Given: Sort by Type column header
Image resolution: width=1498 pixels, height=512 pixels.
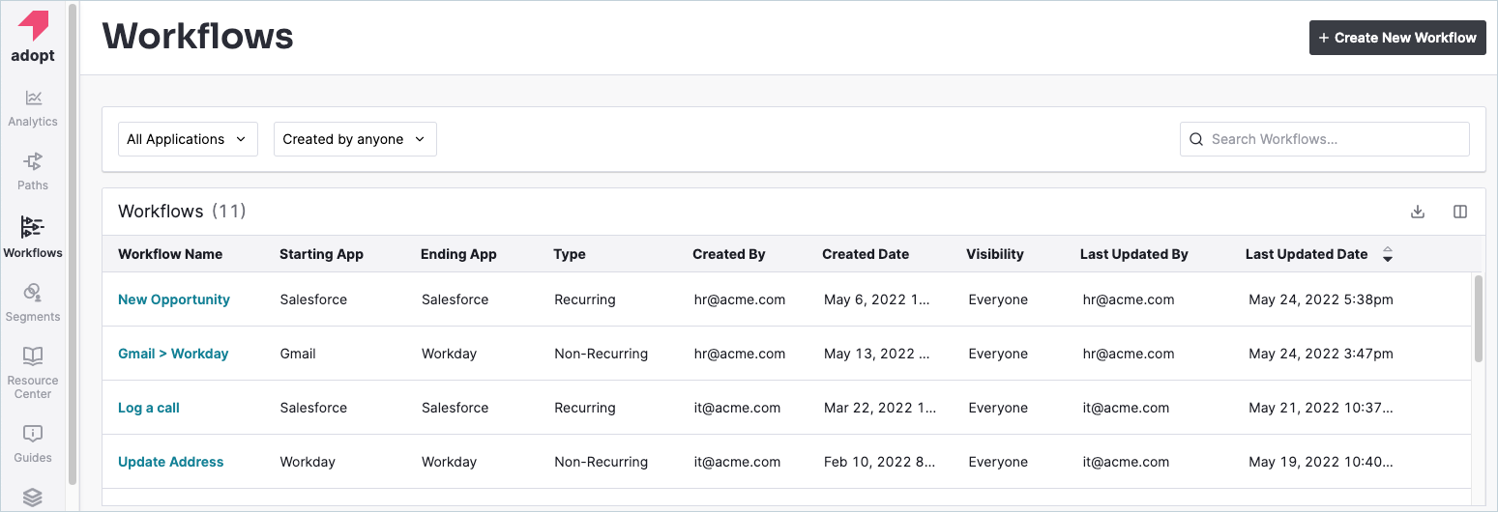Looking at the screenshot, I should 570,254.
